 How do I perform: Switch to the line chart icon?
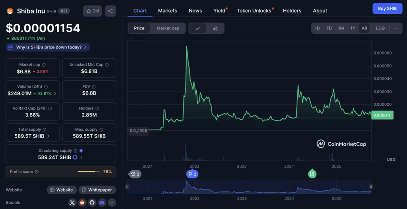[198, 28]
